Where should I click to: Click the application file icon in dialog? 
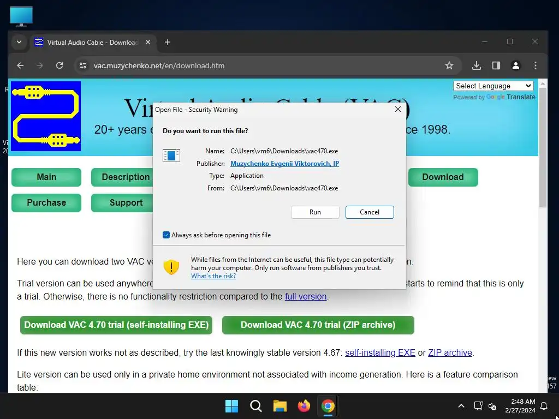coord(171,155)
